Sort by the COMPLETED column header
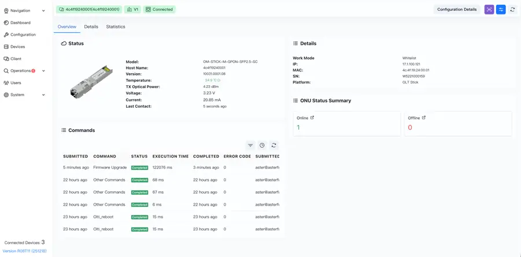521x257 pixels. point(206,156)
